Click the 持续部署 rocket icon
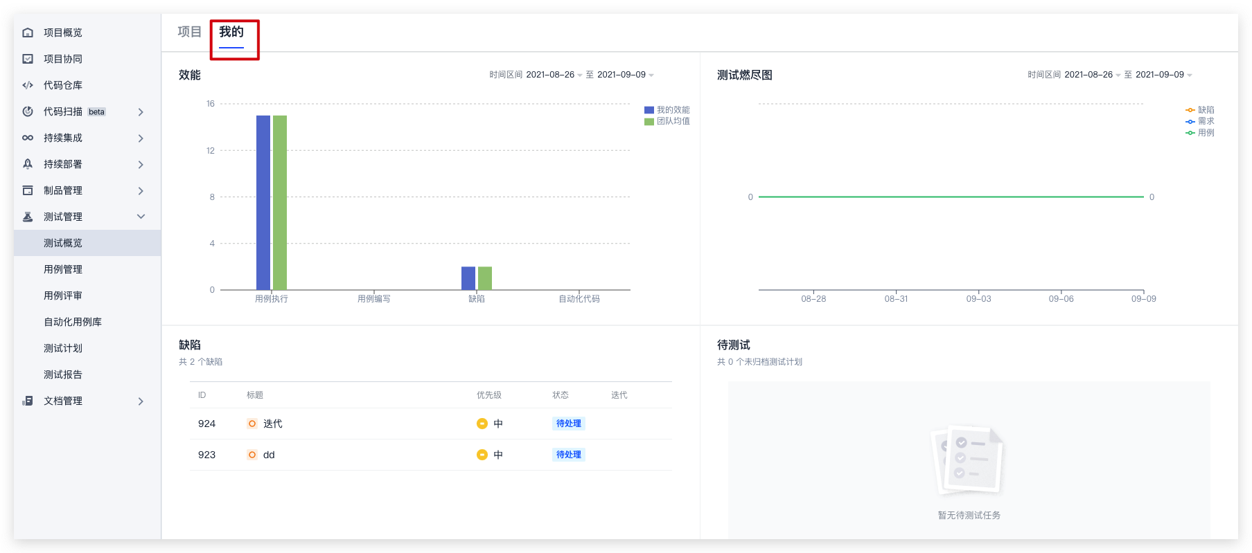The image size is (1252, 553). (28, 164)
